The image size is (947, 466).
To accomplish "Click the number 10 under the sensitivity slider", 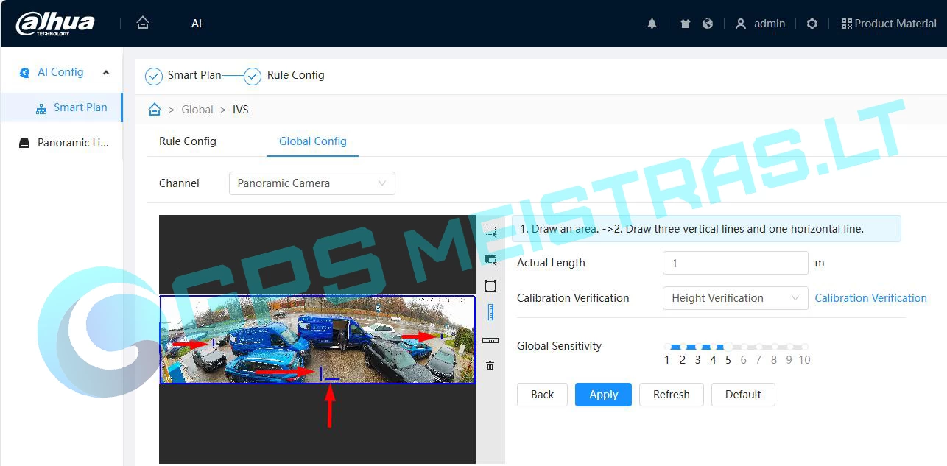I will click(x=804, y=360).
